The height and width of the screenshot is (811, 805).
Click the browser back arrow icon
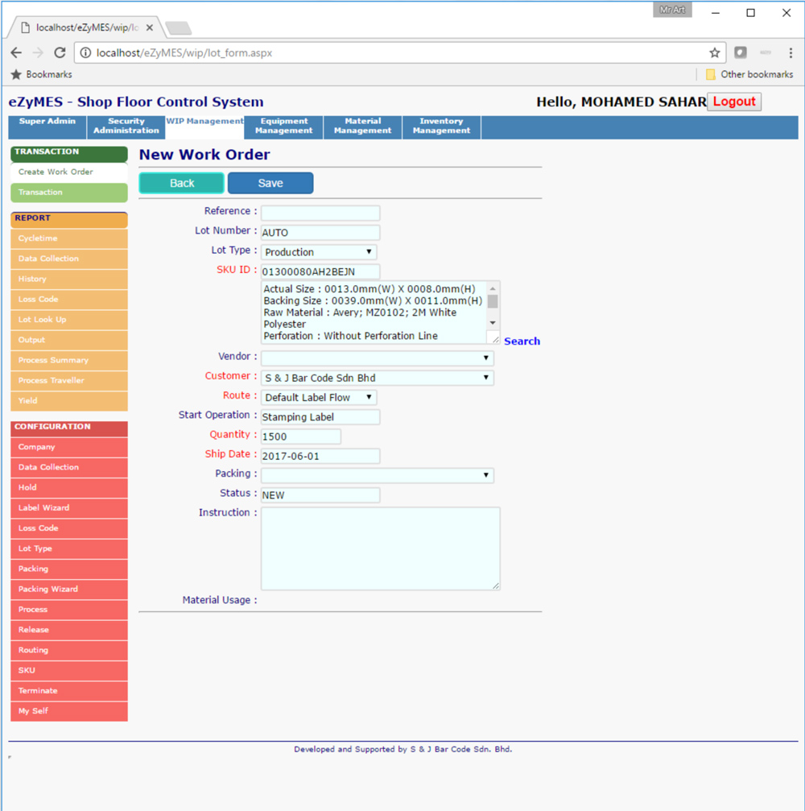pyautogui.click(x=16, y=52)
